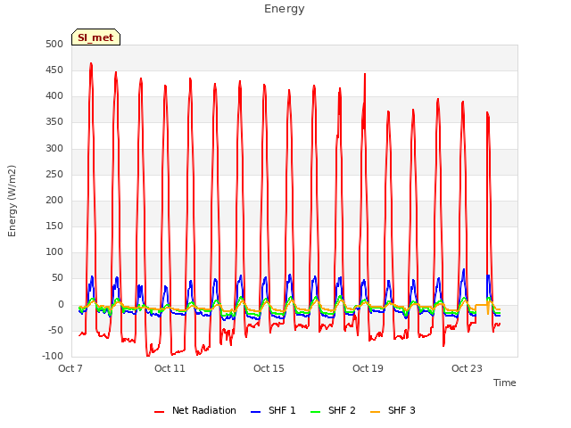
Task: Click the green SHF 2 legend swatch
Action: pyautogui.click(x=315, y=412)
